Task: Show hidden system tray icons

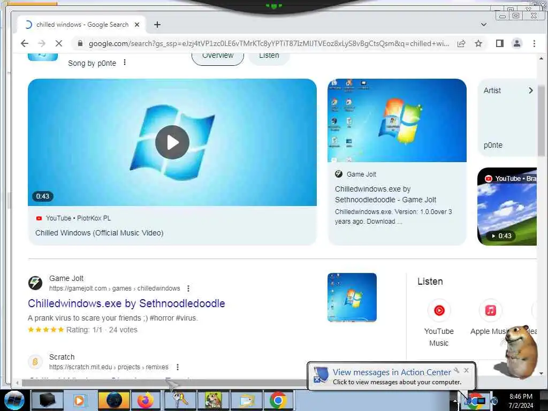Action: [x=455, y=400]
